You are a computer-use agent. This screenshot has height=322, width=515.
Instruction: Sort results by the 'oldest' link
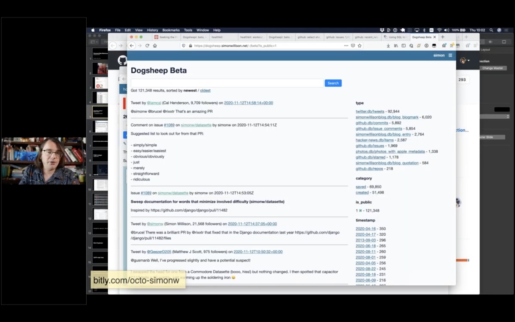tap(205, 91)
